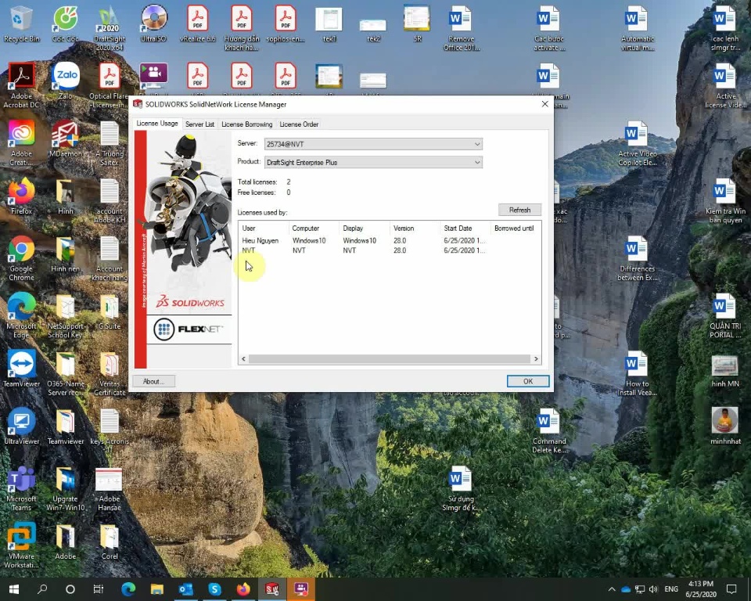The width and height of the screenshot is (751, 601).
Task: Open the Microsoft Edge desktop icon
Action: click(22, 315)
